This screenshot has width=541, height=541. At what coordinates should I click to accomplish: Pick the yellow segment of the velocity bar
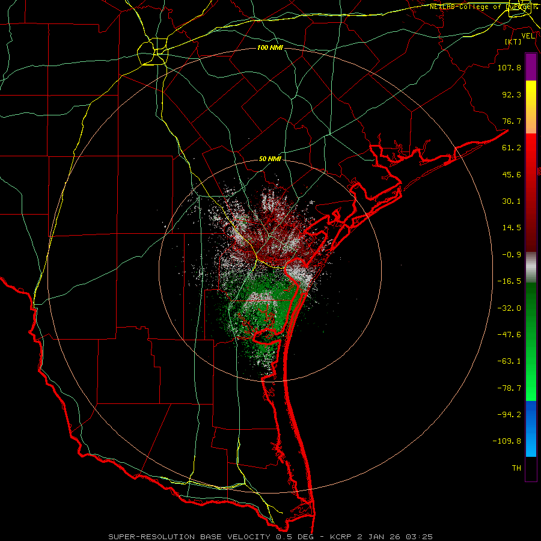(531, 93)
